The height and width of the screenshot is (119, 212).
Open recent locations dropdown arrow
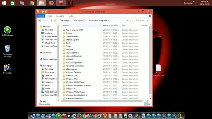[x=48, y=20]
